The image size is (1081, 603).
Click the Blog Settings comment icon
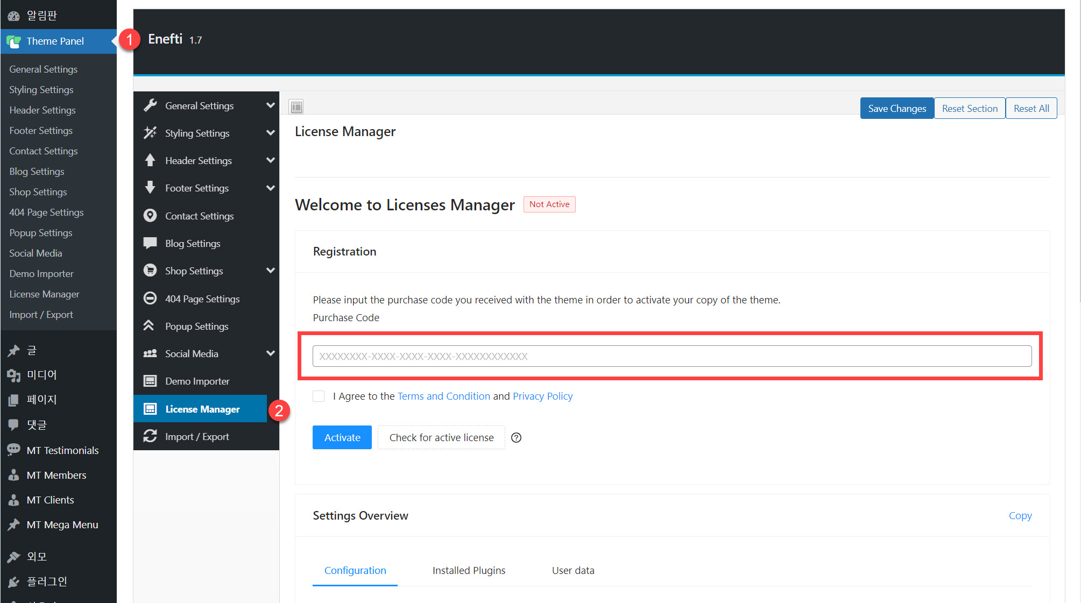[x=150, y=243]
